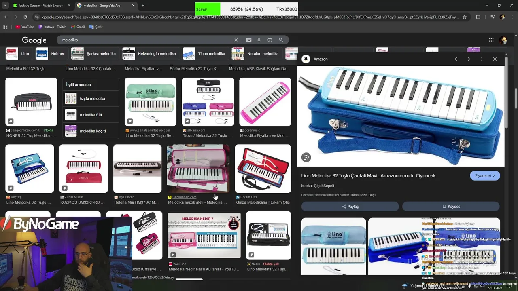Open the preview panel more options menu
Image resolution: width=518 pixels, height=291 pixels.
482,59
